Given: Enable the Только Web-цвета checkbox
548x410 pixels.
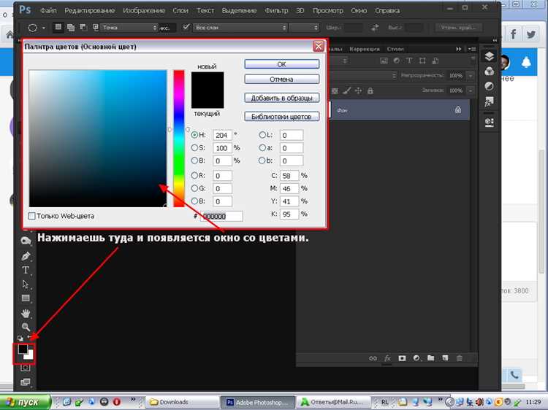Looking at the screenshot, I should (32, 216).
